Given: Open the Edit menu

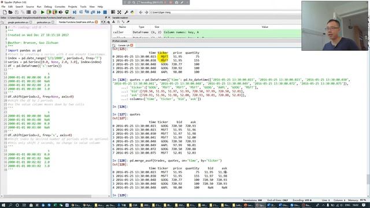Looking at the screenshot, I should 10,6.
